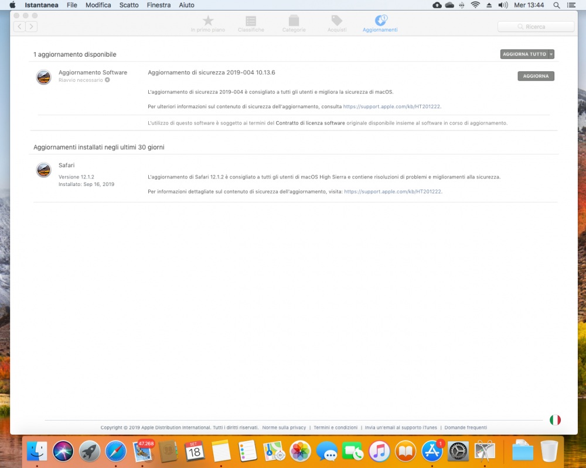The height and width of the screenshot is (468, 586).
Task: Open Contratto di licenza software link
Action: coord(310,123)
